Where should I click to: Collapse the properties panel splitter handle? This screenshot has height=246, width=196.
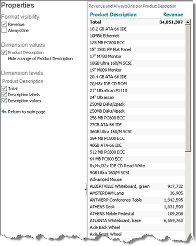click(86, 189)
